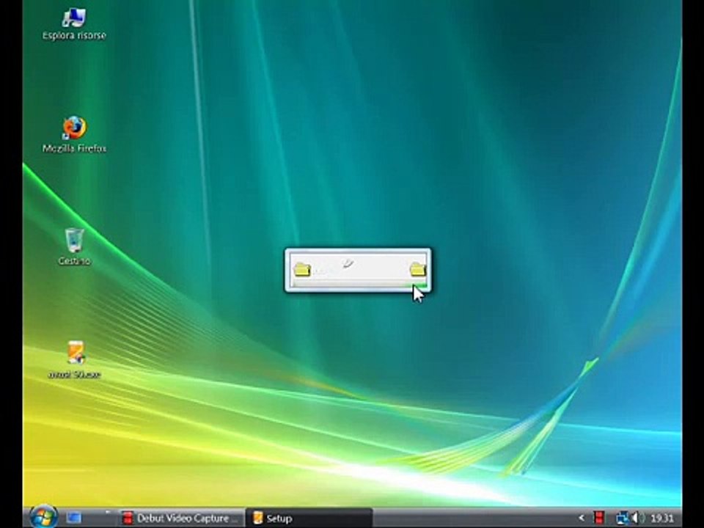This screenshot has width=704, height=528.
Task: Open the Windows Start orb
Action: [x=43, y=517]
